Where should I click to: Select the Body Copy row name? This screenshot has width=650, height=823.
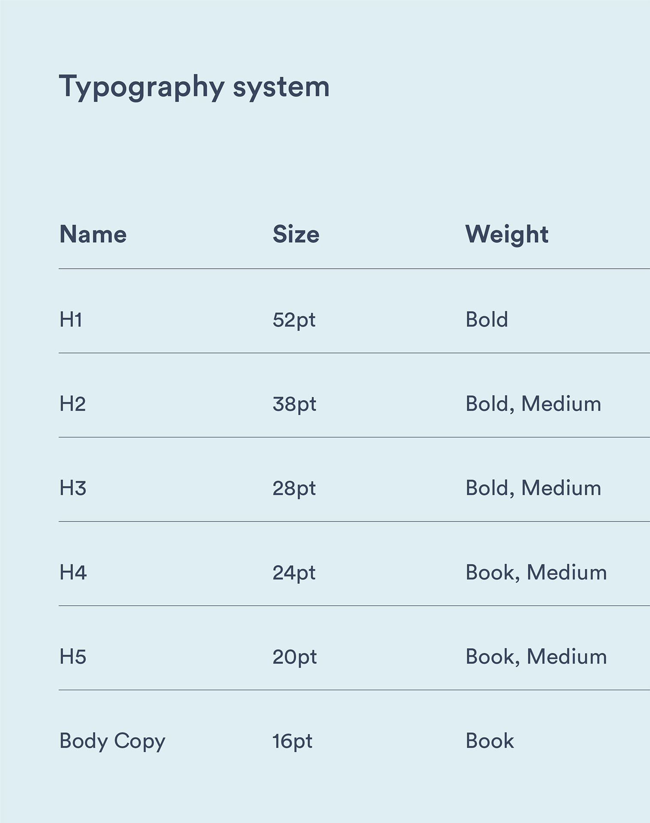coord(112,742)
